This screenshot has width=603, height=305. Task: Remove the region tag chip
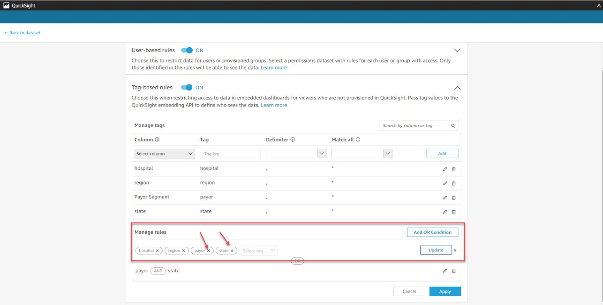pyautogui.click(x=184, y=251)
